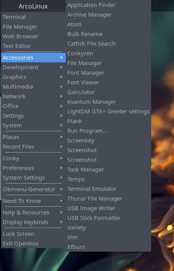
Task: Start the Atom editor
Action: point(108,24)
